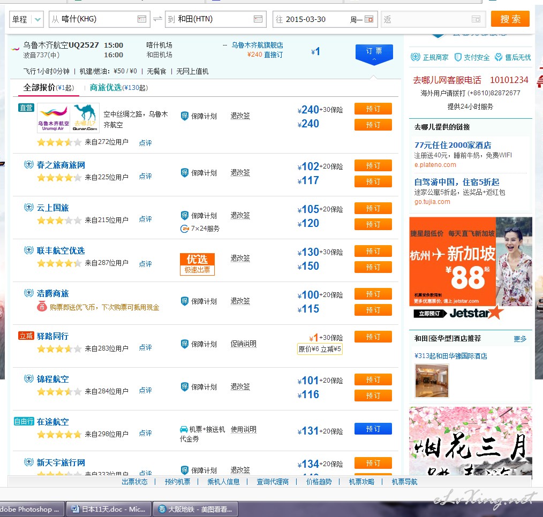Click the 立减 badge beside 驿路同行
Viewport: 543px width, 517px height.
pyautogui.click(x=26, y=336)
